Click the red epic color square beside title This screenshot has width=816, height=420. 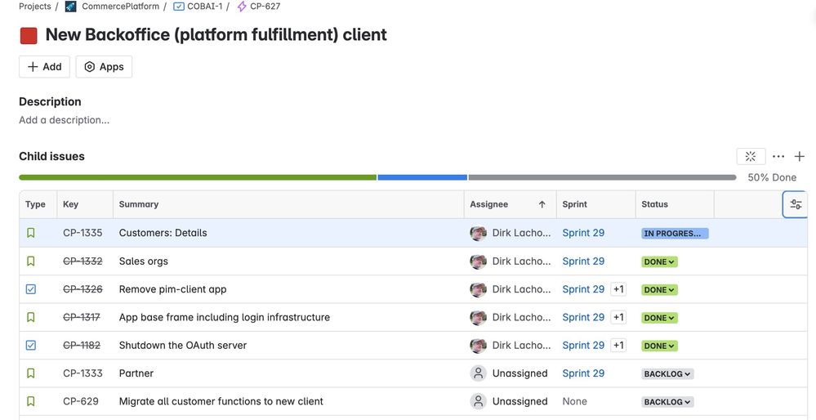click(29, 35)
